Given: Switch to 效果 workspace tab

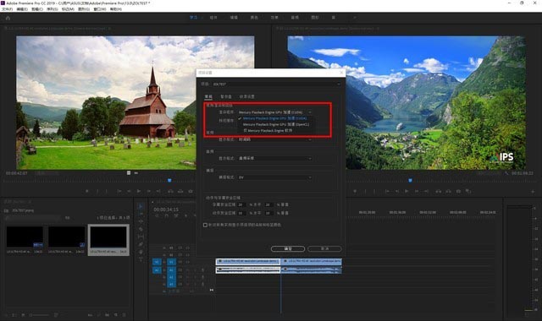Looking at the screenshot, I should coord(274,17).
